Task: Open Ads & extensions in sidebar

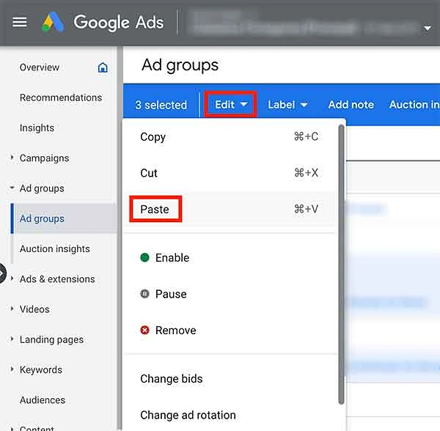Action: (57, 279)
